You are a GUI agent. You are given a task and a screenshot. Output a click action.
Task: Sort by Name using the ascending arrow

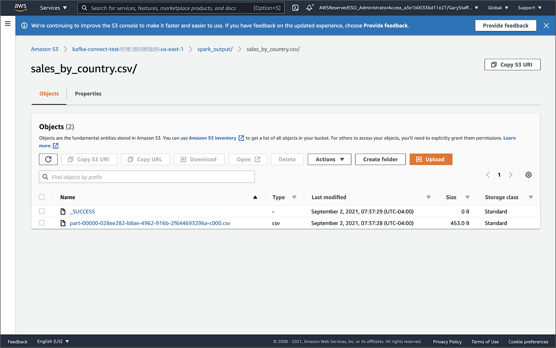255,197
